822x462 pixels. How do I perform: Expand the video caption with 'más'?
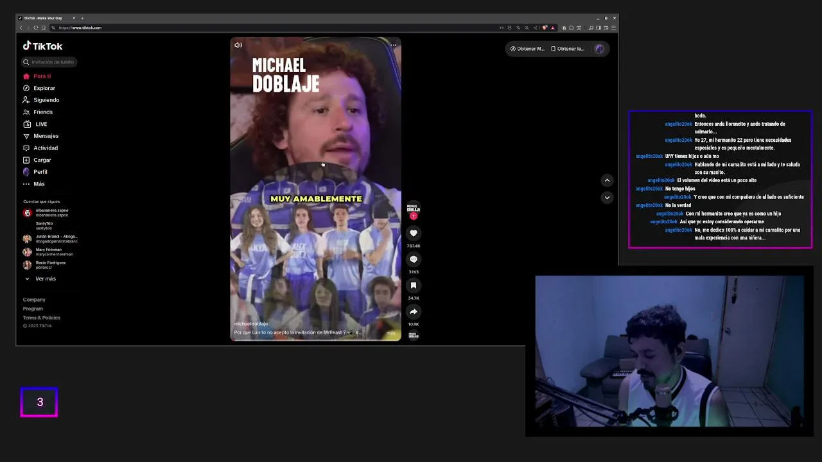pyautogui.click(x=391, y=333)
